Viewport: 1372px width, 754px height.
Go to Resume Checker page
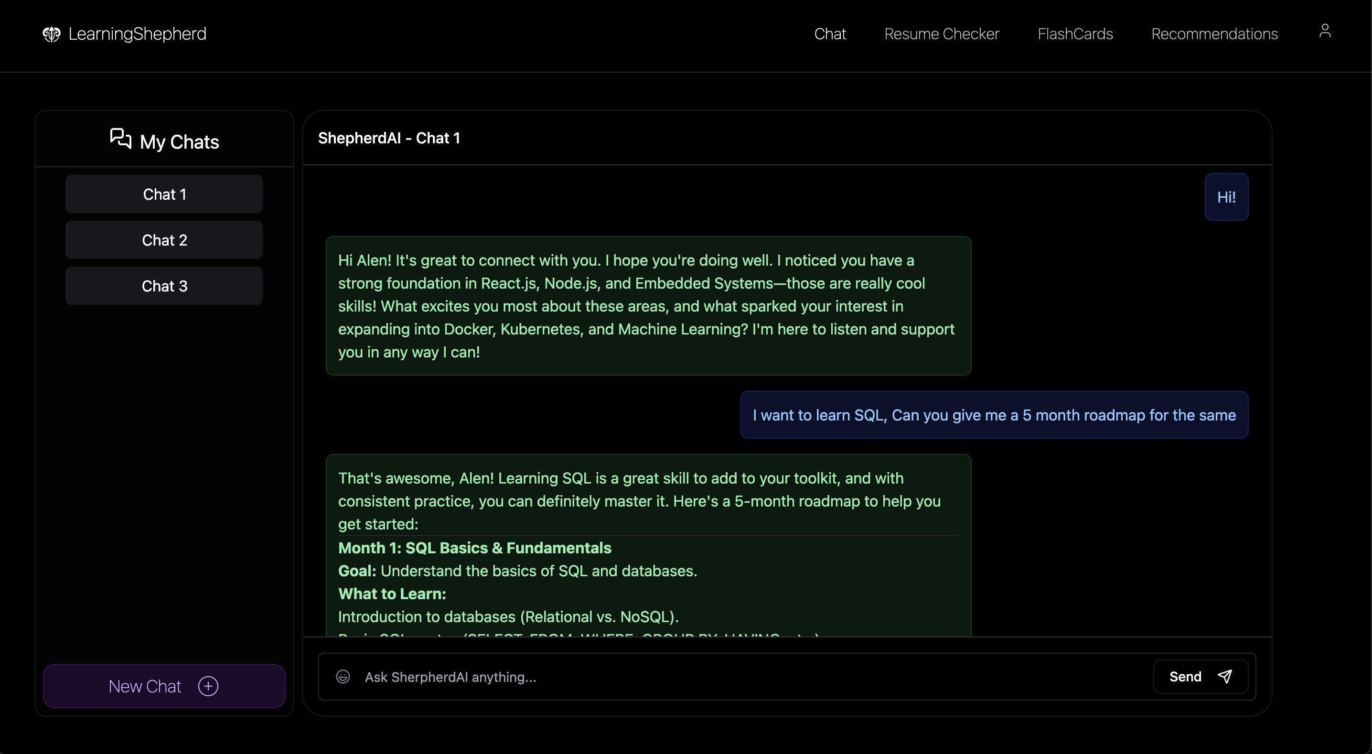pyautogui.click(x=941, y=34)
